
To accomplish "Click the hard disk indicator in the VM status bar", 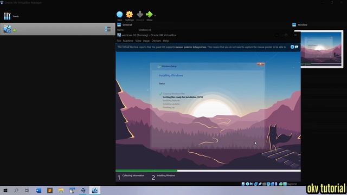I will click(243, 184).
